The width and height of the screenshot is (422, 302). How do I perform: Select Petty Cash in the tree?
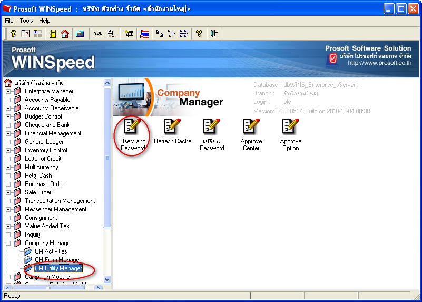click(38, 176)
